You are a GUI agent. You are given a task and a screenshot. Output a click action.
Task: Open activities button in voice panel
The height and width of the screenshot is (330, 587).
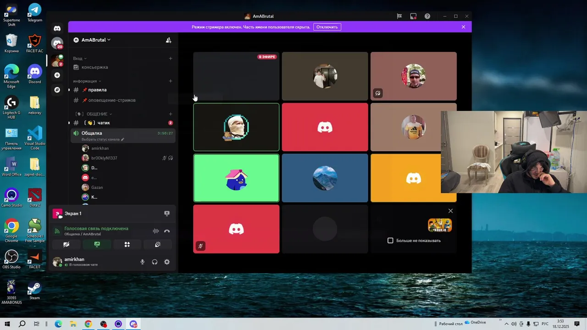(127, 245)
